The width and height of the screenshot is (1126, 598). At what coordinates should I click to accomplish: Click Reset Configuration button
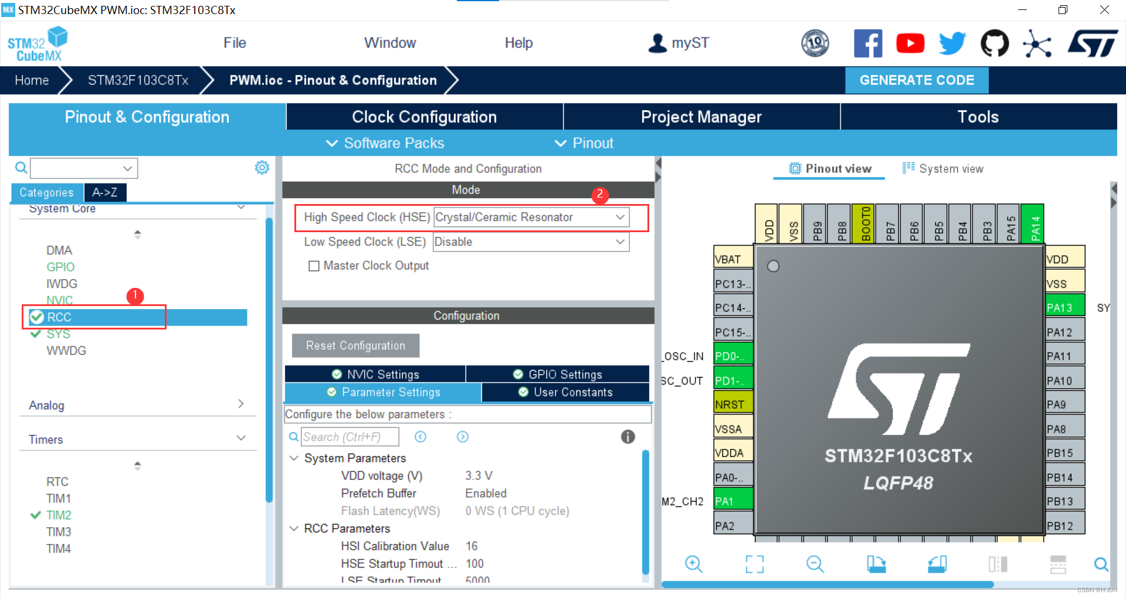(x=355, y=345)
